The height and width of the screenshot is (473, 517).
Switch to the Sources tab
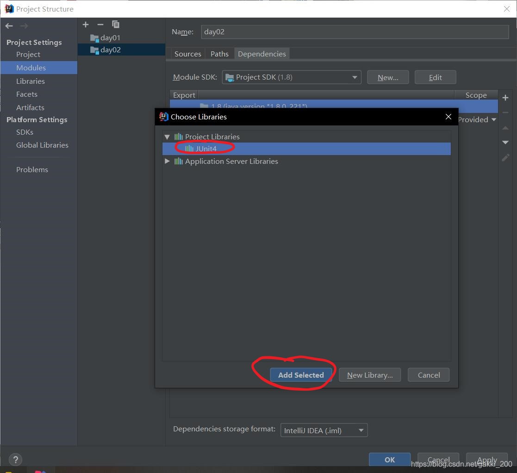(x=187, y=54)
